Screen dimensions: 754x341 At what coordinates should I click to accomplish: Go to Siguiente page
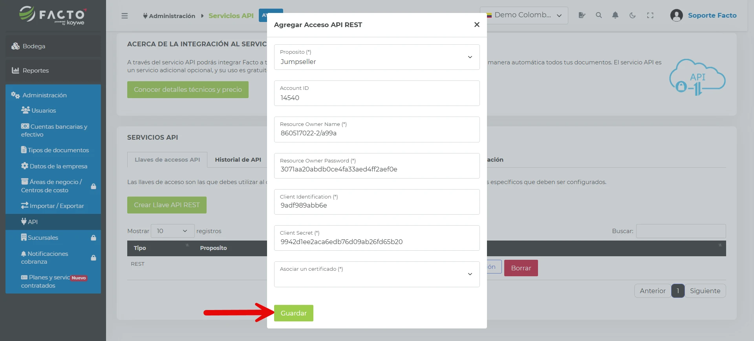705,291
